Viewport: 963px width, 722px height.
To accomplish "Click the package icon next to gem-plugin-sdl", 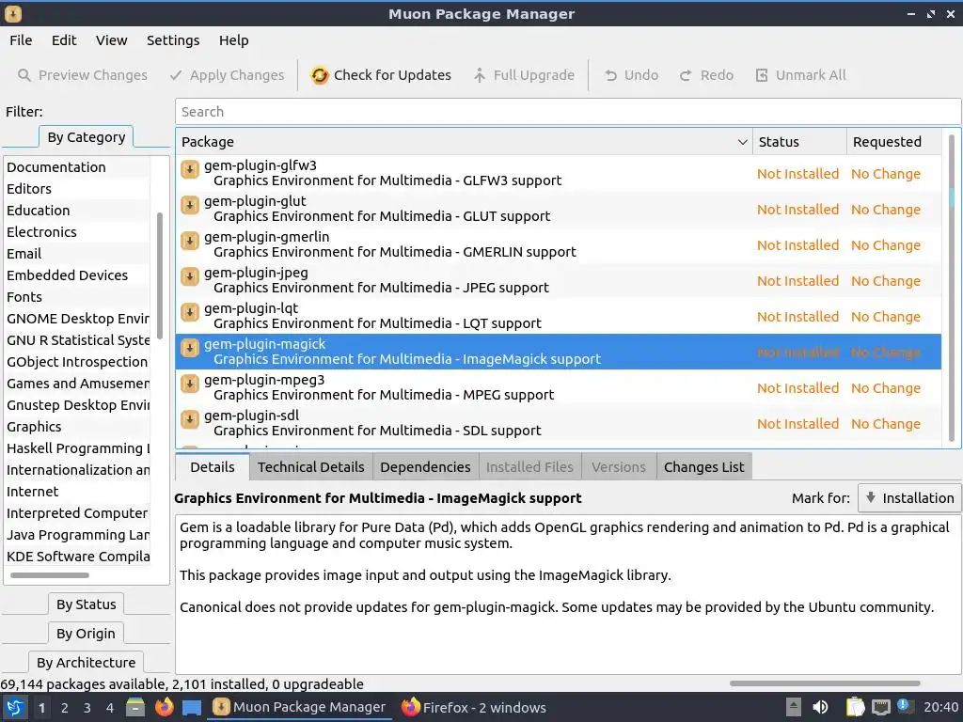I will click(x=190, y=418).
